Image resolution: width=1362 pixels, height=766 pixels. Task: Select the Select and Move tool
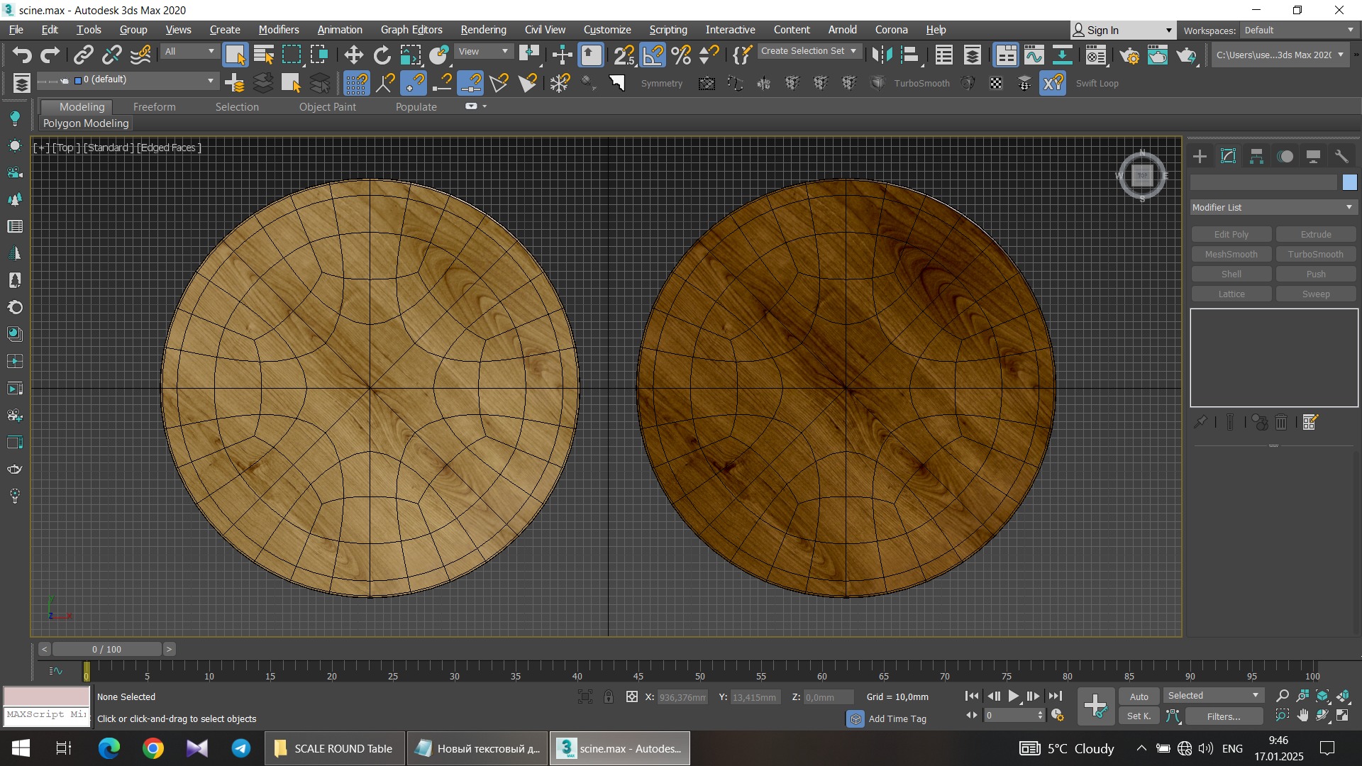(353, 55)
